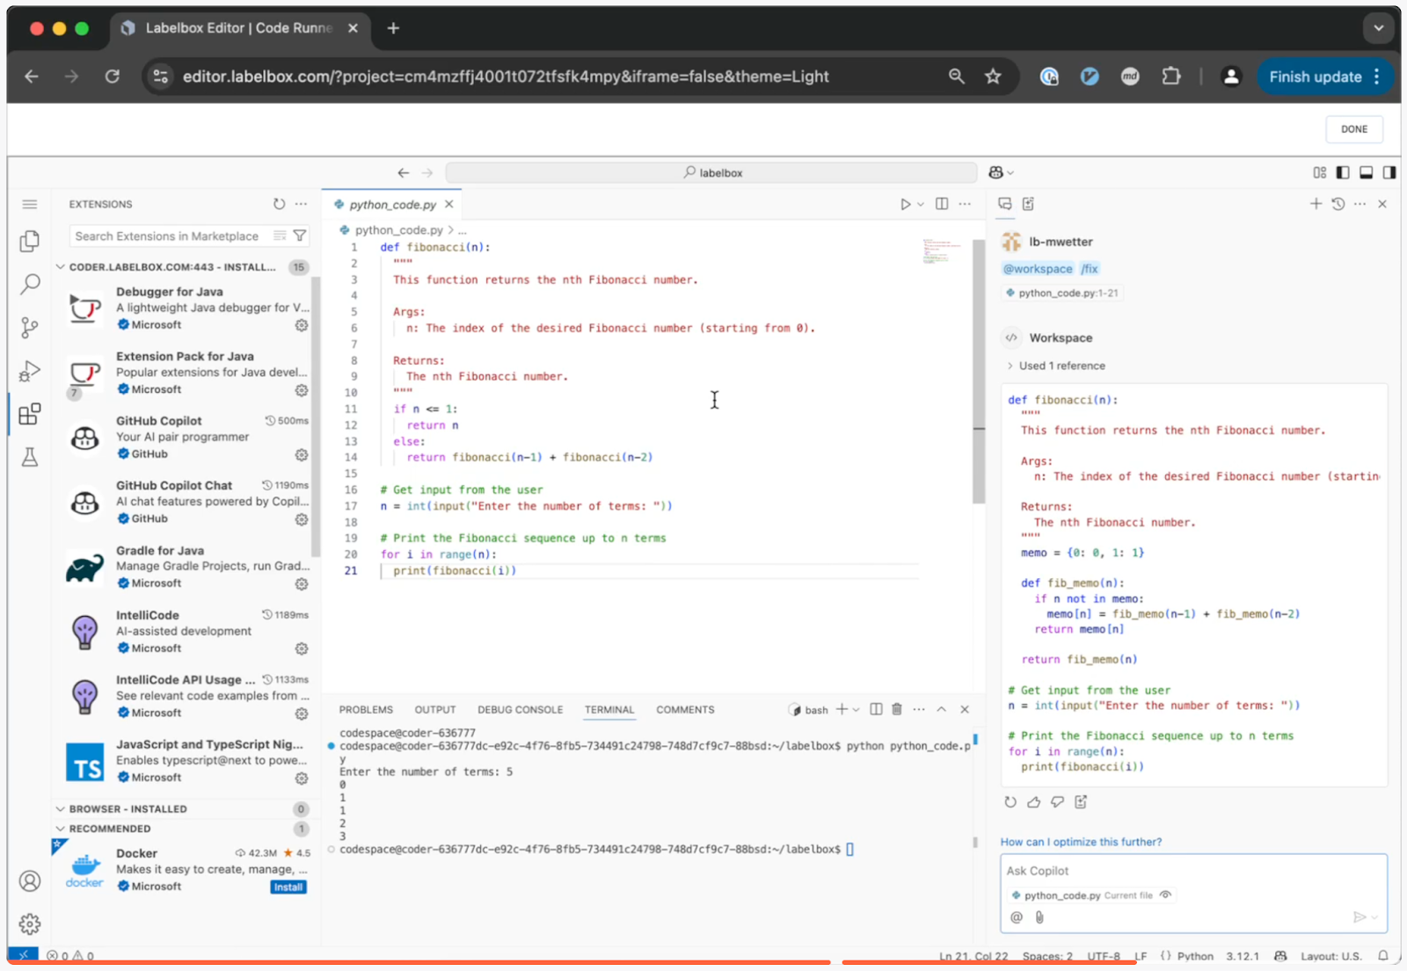Viewport: 1407px width, 971px height.
Task: Switch to the Problems tab
Action: point(366,710)
